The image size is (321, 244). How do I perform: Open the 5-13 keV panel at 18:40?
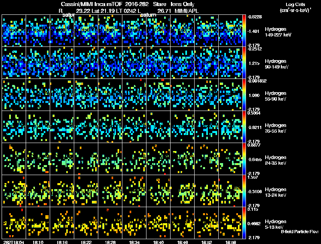pos(158,223)
